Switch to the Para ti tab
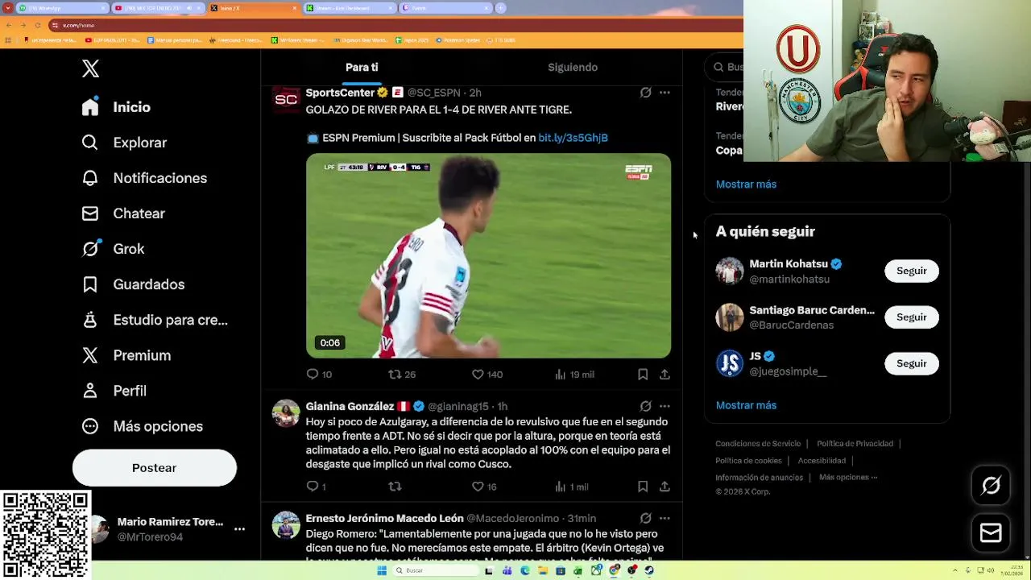 tap(362, 68)
